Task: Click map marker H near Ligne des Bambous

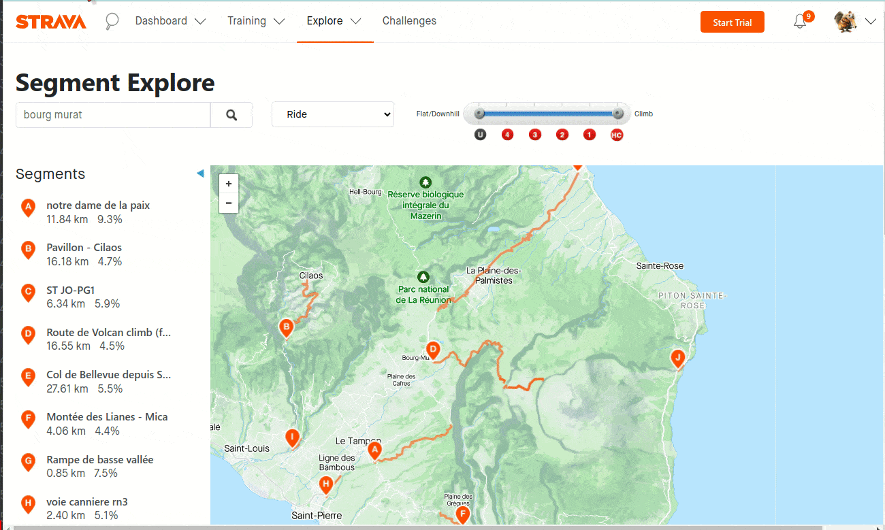Action: coord(326,484)
